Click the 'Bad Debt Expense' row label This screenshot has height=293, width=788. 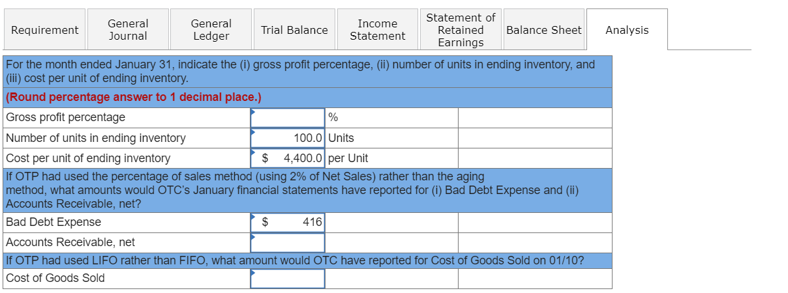(x=53, y=222)
